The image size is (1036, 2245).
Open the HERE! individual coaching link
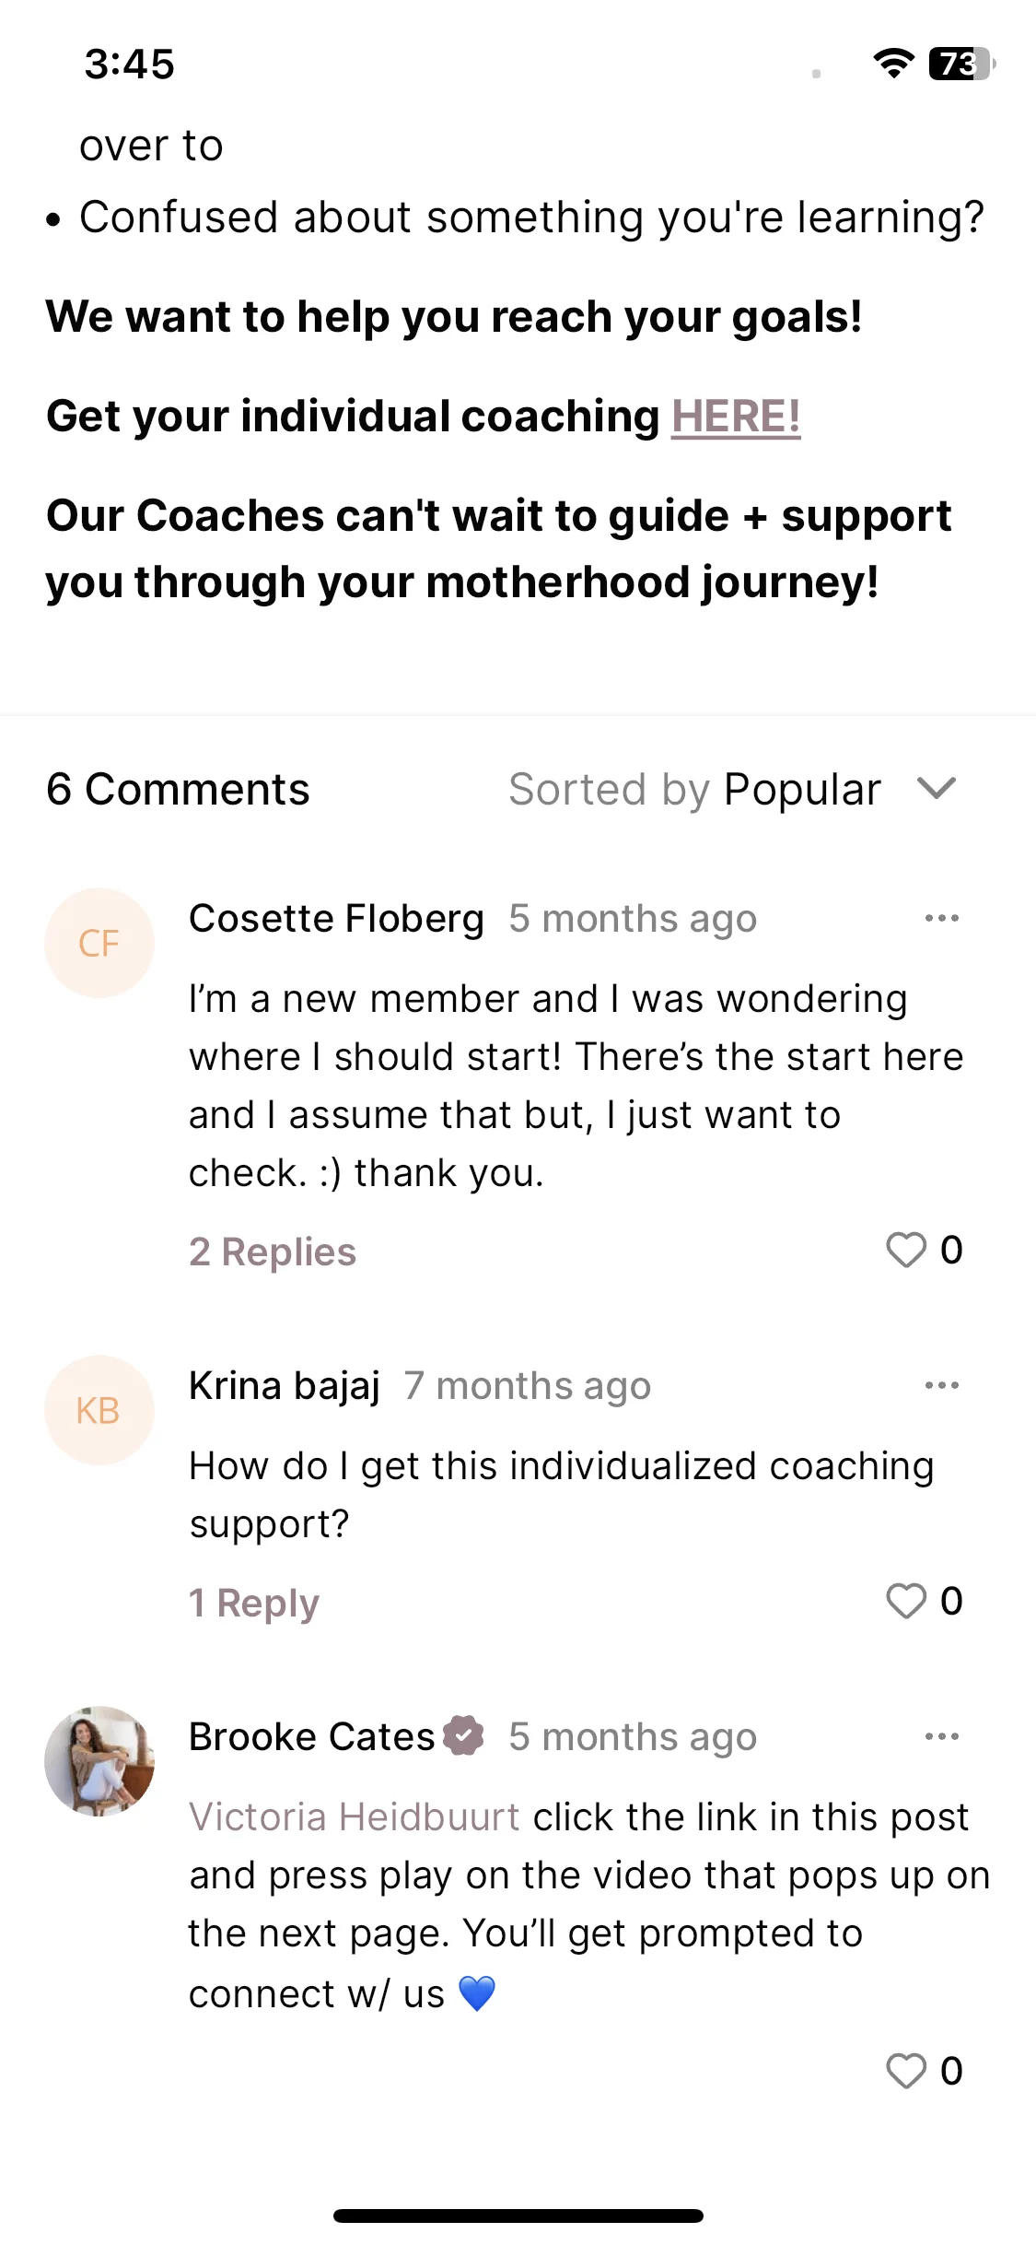pyautogui.click(x=736, y=416)
